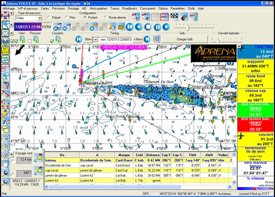
Task: Click the red double-arrow measure tool
Action: [5, 94]
